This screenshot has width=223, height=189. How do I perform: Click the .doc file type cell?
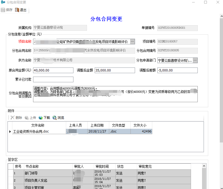[120, 131]
